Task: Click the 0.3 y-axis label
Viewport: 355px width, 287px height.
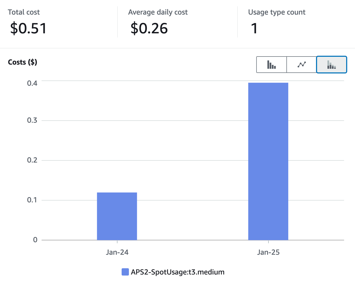Action: (32, 120)
